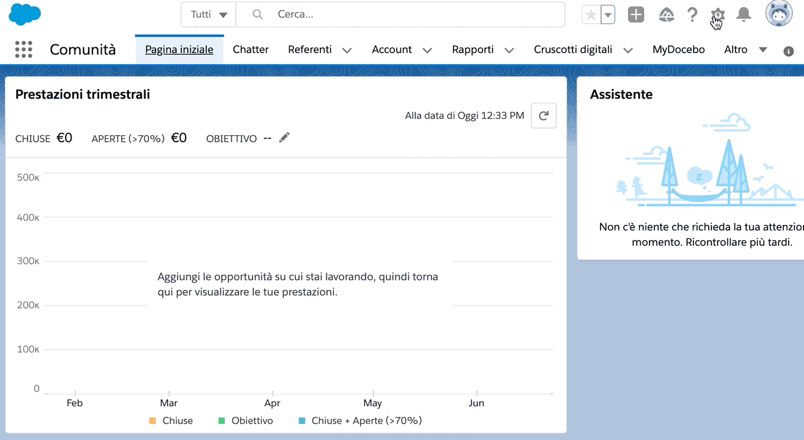804x440 pixels.
Task: Click the Prestazioni trimestrali heading
Action: coord(83,94)
